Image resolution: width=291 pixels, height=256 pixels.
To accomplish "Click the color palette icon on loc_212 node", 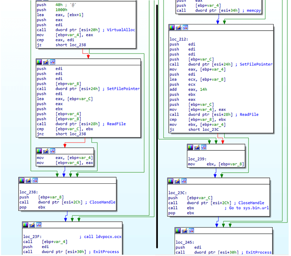I will pyautogui.click(x=172, y=28).
